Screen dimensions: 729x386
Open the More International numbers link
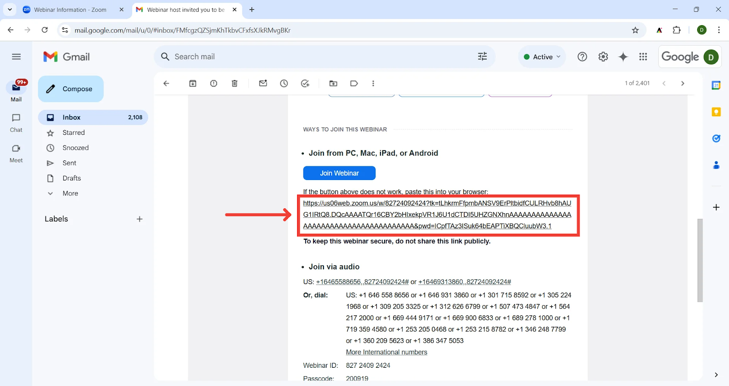(386, 352)
